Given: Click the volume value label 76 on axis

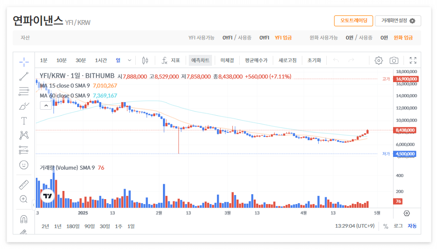Looking at the screenshot, I should (398, 201).
